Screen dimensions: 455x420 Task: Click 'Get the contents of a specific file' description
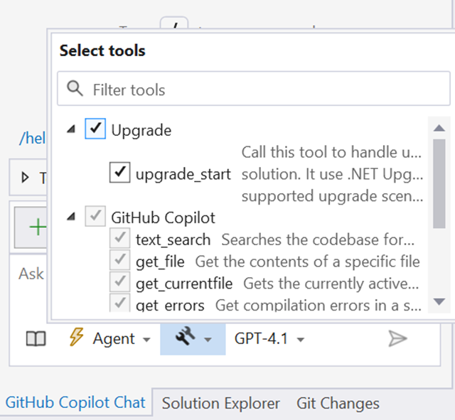(307, 262)
